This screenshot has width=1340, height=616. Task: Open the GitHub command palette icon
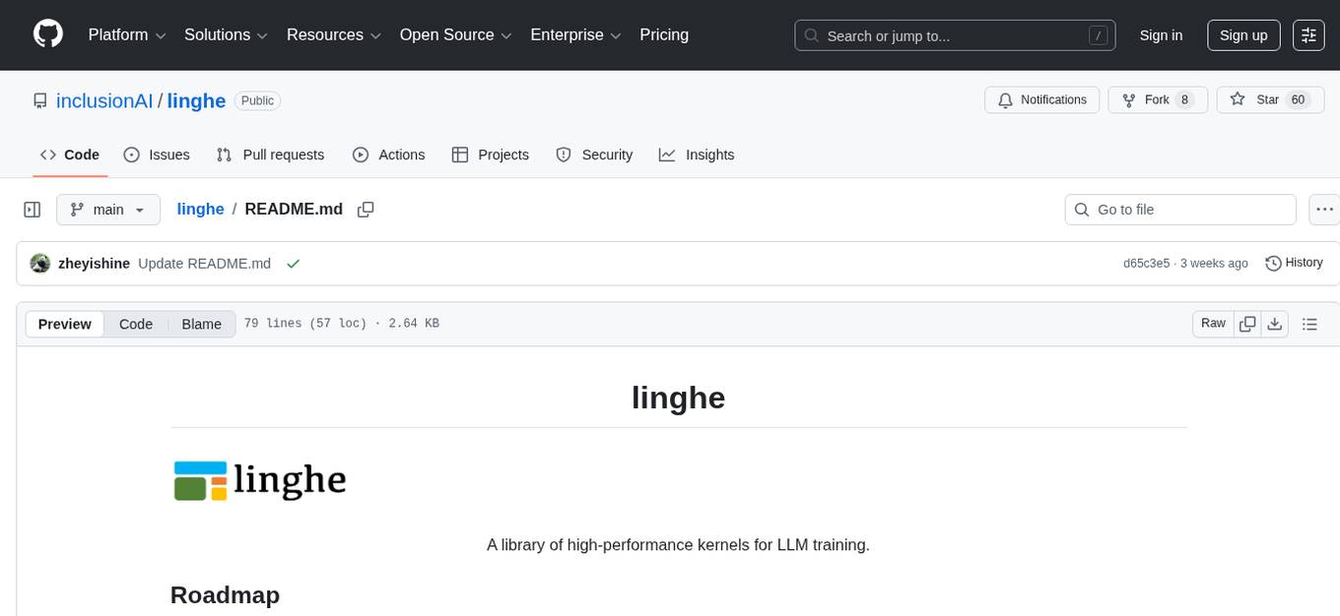[x=1307, y=34]
